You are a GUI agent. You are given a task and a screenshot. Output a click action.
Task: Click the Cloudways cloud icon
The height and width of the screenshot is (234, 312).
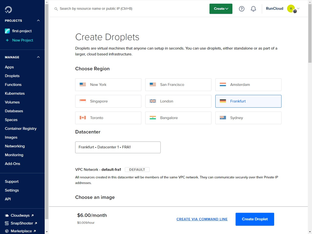(7, 215)
